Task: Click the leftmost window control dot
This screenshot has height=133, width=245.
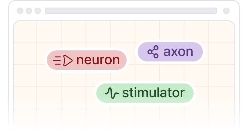Action: [x=20, y=11]
